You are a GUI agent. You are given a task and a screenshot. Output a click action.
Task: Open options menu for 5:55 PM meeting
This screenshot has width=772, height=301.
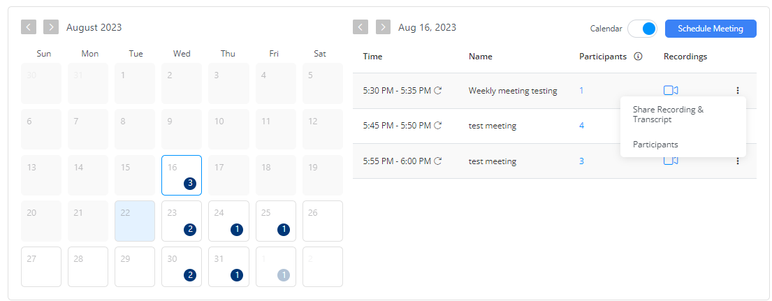point(737,161)
